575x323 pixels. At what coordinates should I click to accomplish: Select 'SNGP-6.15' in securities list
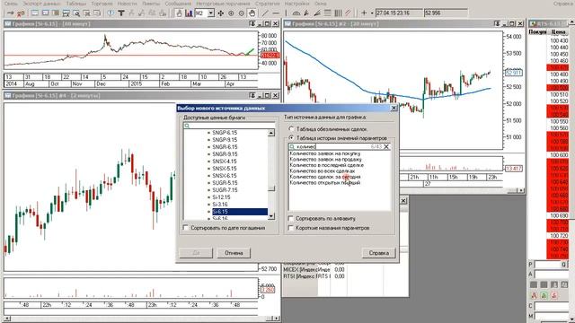coord(225,133)
